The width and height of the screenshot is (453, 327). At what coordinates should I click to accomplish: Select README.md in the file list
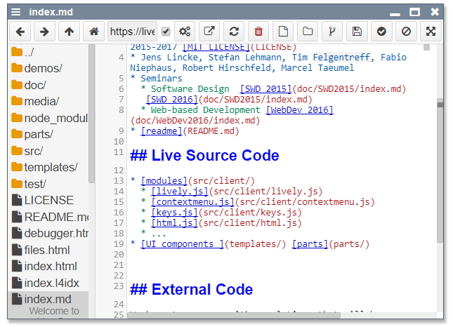click(56, 217)
